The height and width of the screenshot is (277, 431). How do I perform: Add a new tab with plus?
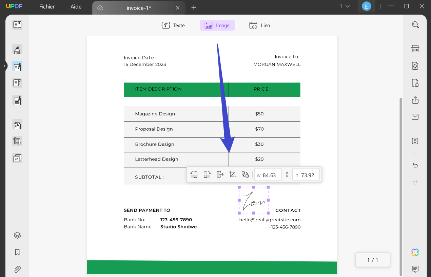tap(194, 8)
